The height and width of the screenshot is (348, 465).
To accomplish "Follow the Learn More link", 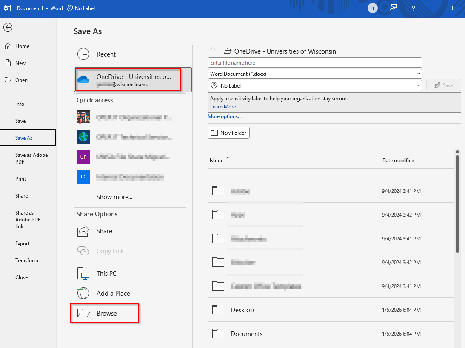I will click(x=223, y=107).
